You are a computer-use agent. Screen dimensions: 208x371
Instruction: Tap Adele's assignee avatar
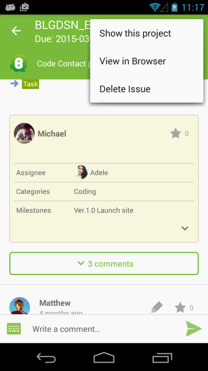(x=81, y=172)
